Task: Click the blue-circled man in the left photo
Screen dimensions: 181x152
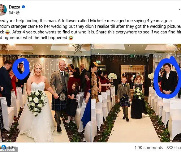Action: click(21, 68)
